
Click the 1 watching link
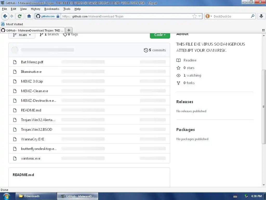(189, 75)
